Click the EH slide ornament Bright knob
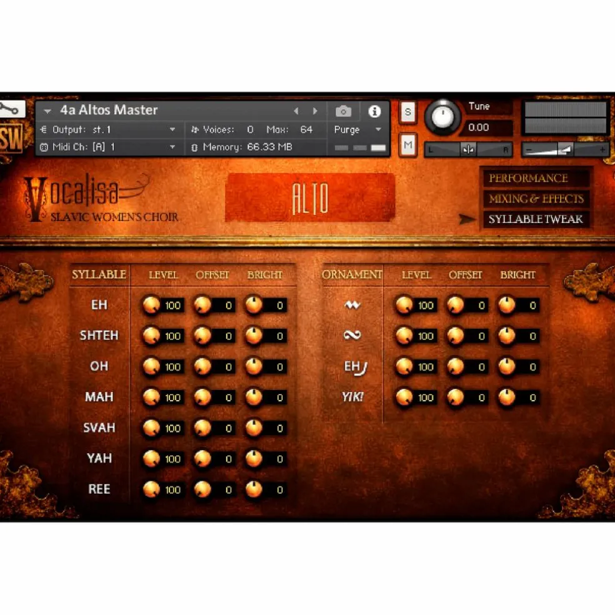 507,367
